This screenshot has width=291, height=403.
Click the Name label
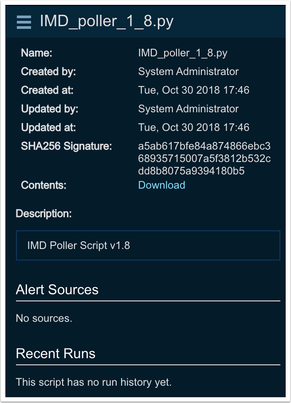[x=36, y=53]
